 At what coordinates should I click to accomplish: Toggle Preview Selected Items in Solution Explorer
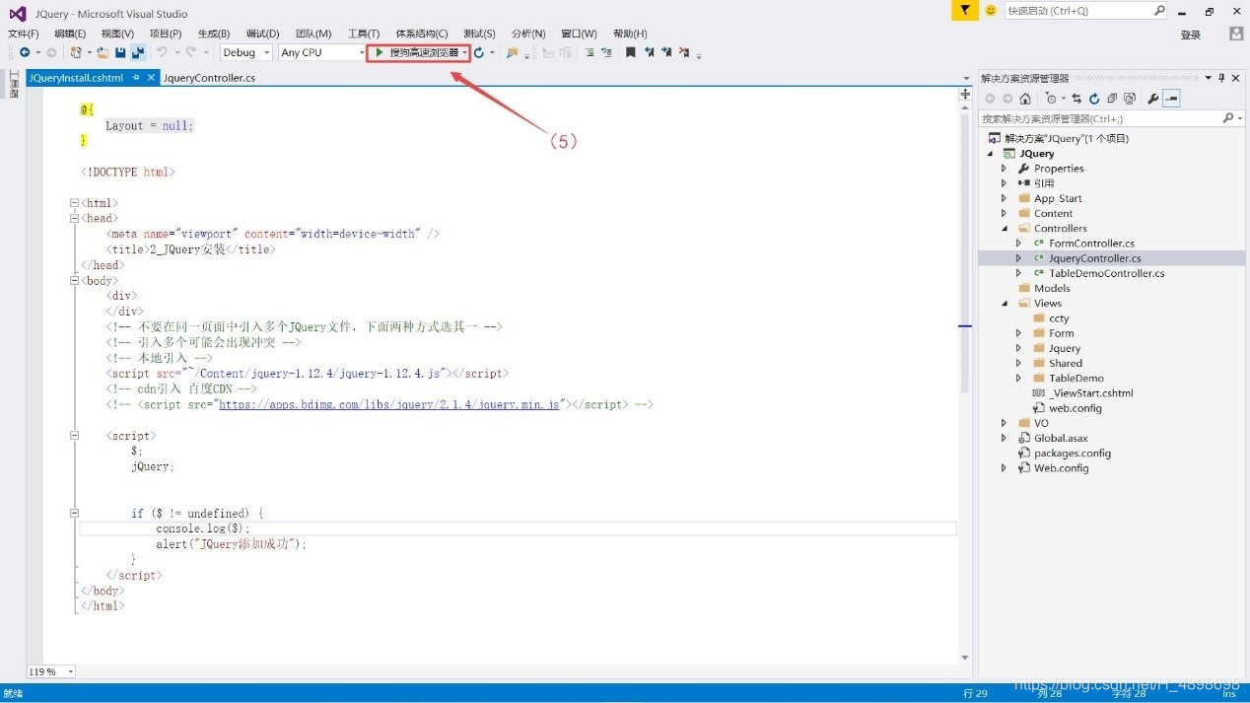tap(1171, 99)
